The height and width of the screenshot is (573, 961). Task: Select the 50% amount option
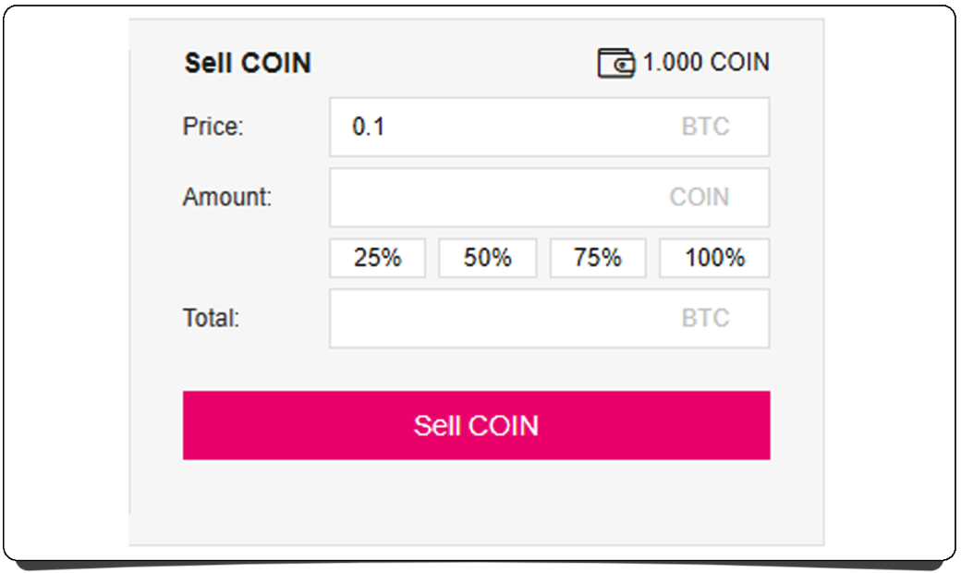[x=487, y=258]
